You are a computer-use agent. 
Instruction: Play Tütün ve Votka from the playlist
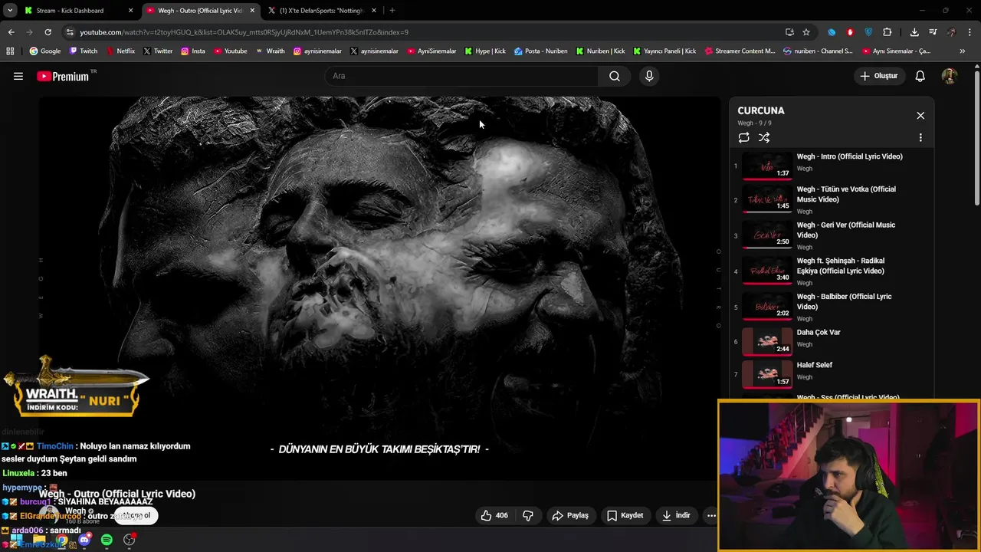coord(832,199)
